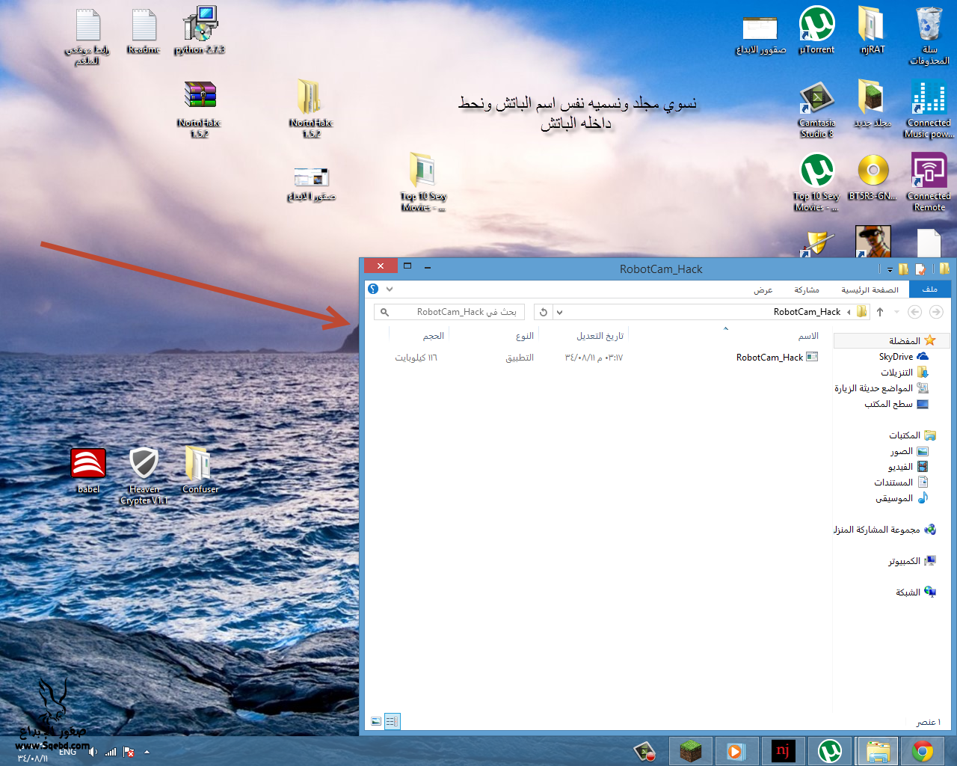
Task: Select SkyDrive in the navigation pane
Action: click(x=896, y=357)
